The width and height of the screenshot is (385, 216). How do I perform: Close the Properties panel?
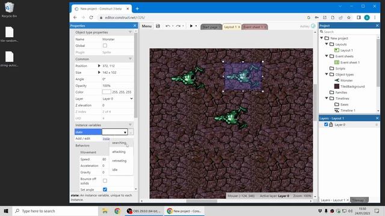[x=135, y=25]
